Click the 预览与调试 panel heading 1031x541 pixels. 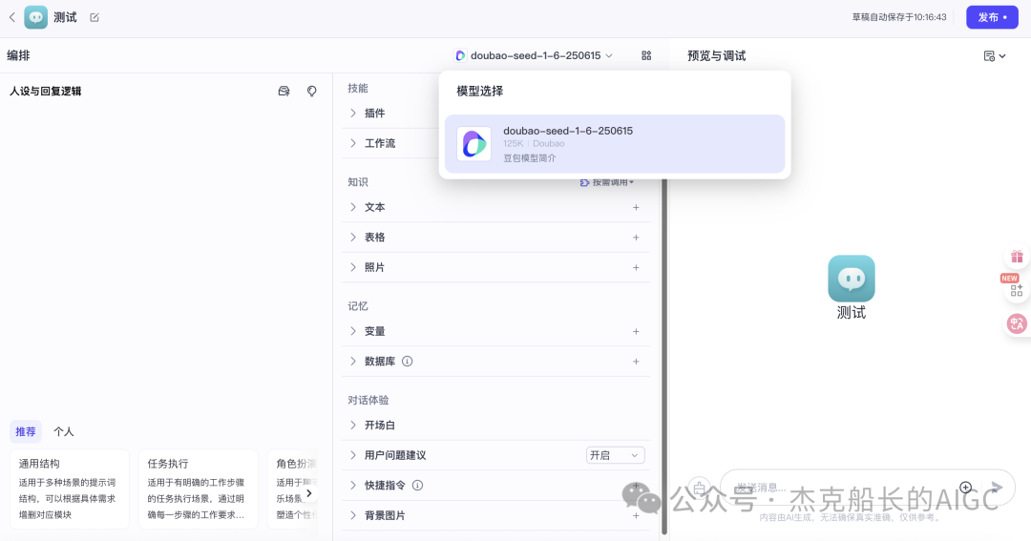[x=717, y=56]
